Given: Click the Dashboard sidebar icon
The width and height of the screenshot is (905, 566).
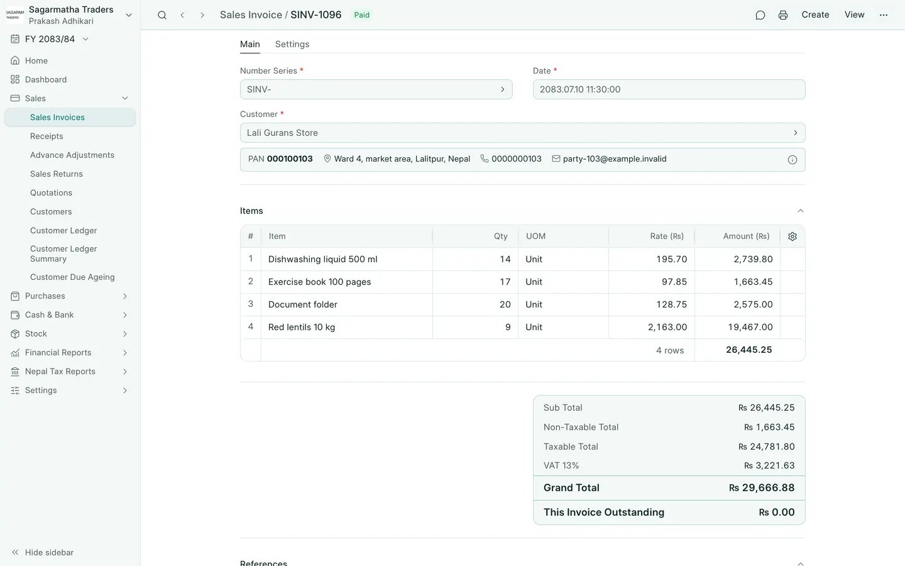Looking at the screenshot, I should (x=15, y=80).
